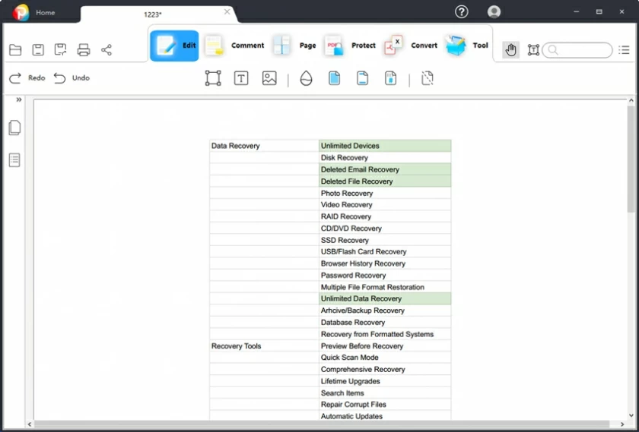Open the Tool ribbon tab
Image resolution: width=639 pixels, height=432 pixels.
[x=467, y=46]
